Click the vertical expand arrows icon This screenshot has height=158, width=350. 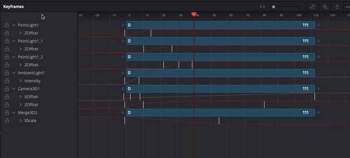point(337,7)
